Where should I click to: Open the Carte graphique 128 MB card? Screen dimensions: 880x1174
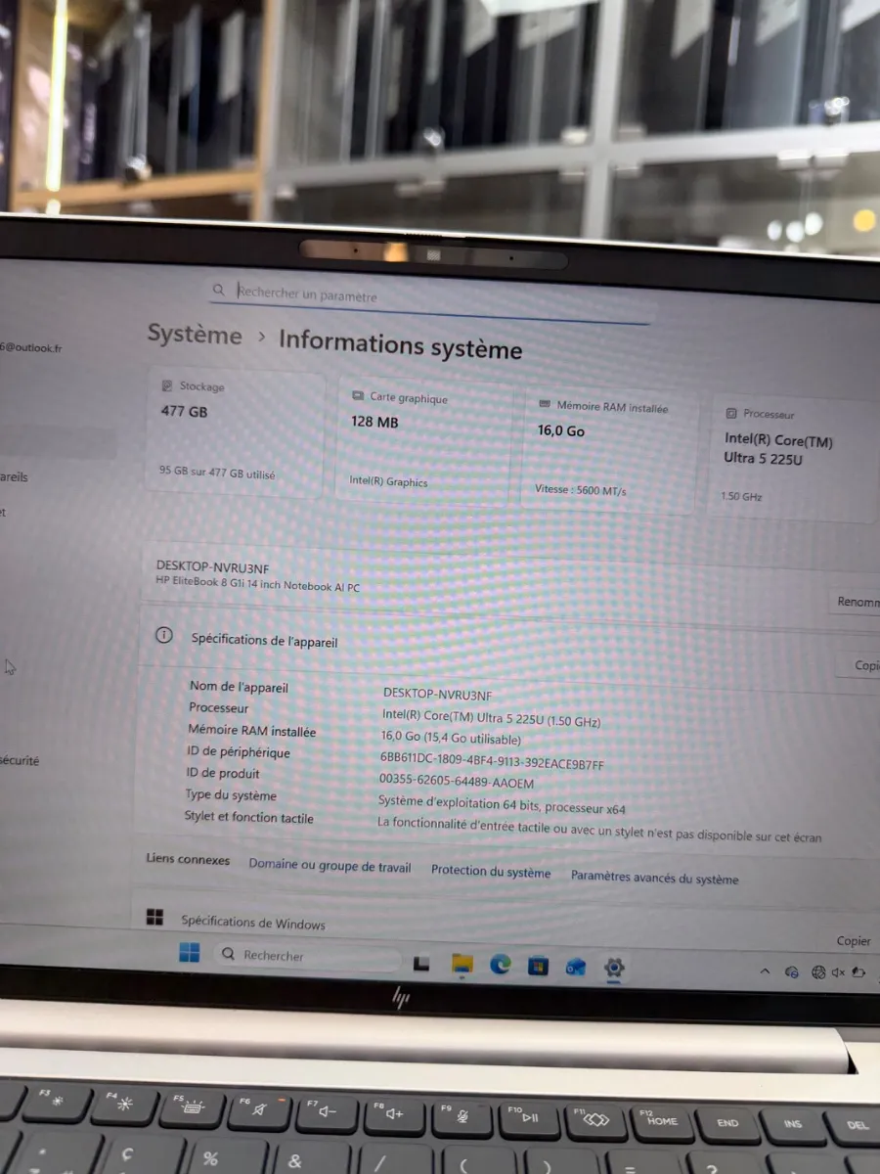coord(424,439)
